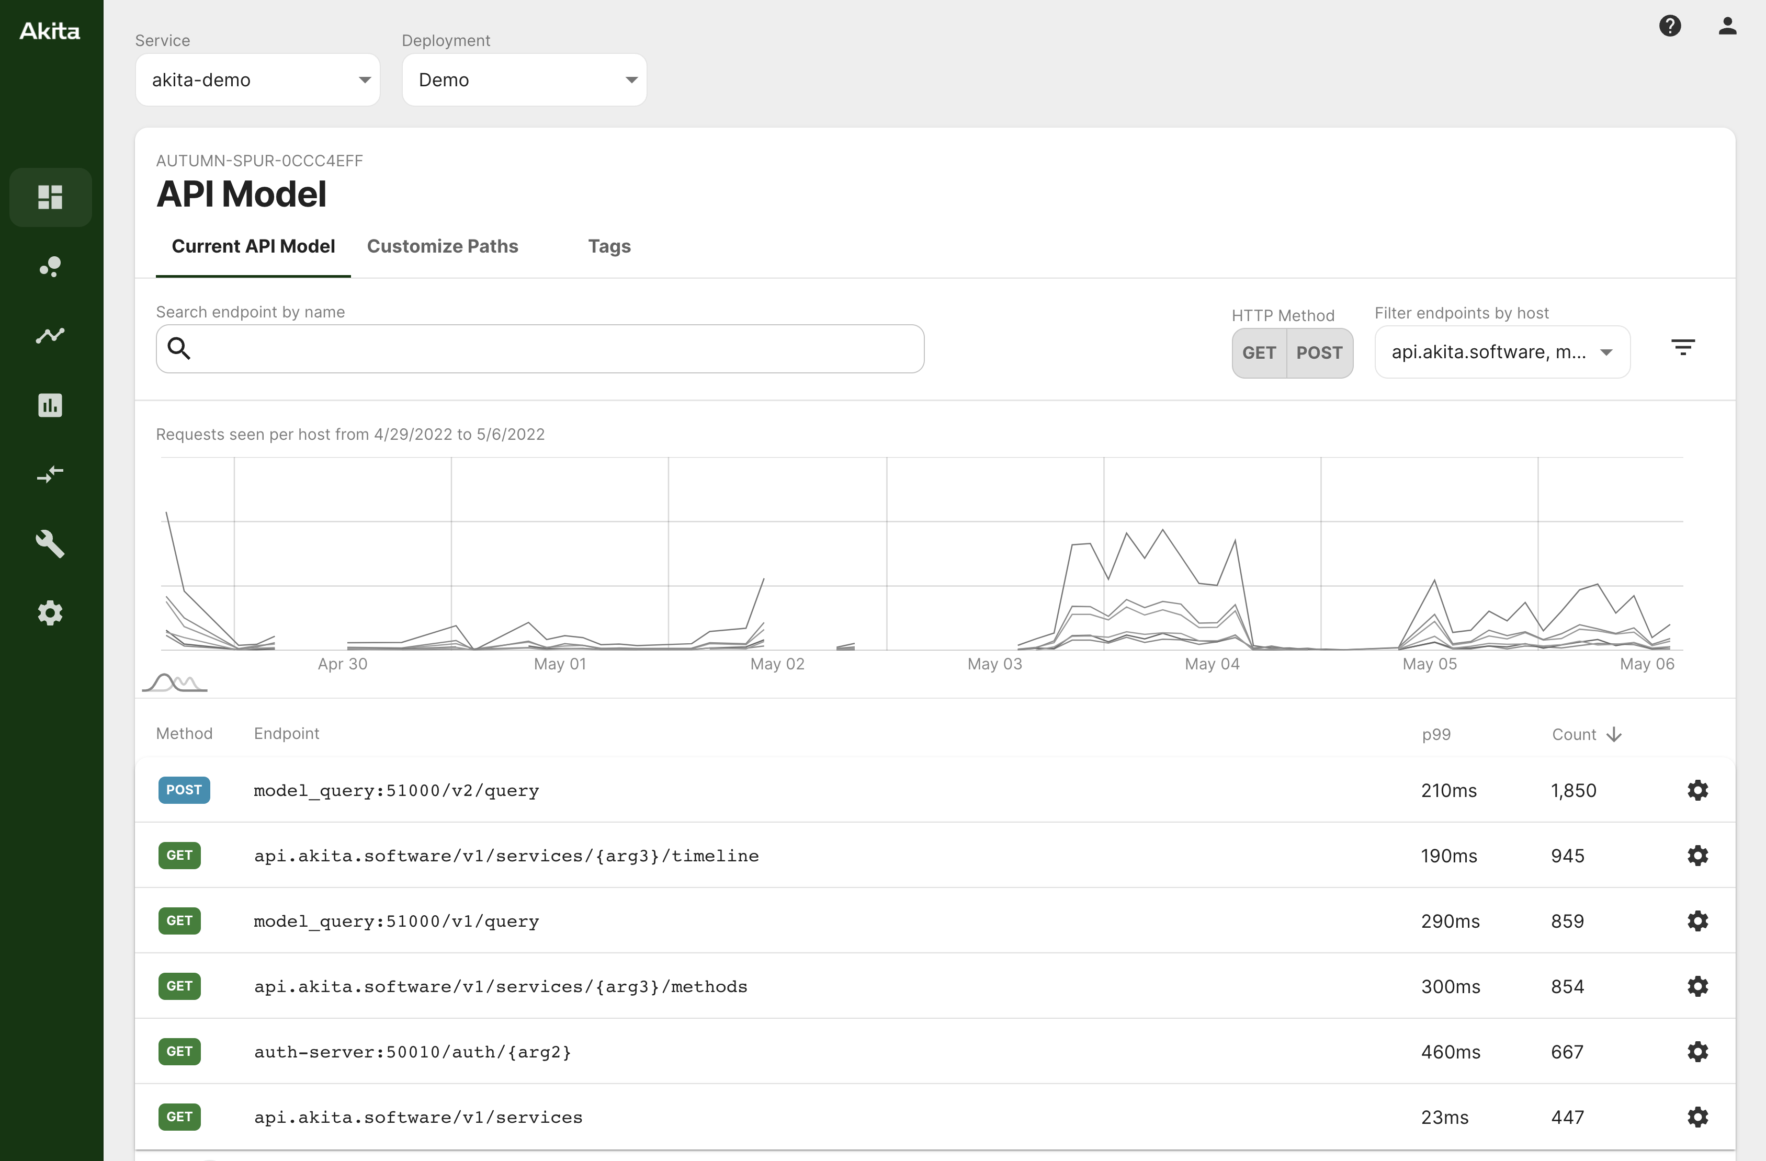The width and height of the screenshot is (1766, 1161).
Task: Click the Search endpoint by name field
Action: click(x=539, y=349)
